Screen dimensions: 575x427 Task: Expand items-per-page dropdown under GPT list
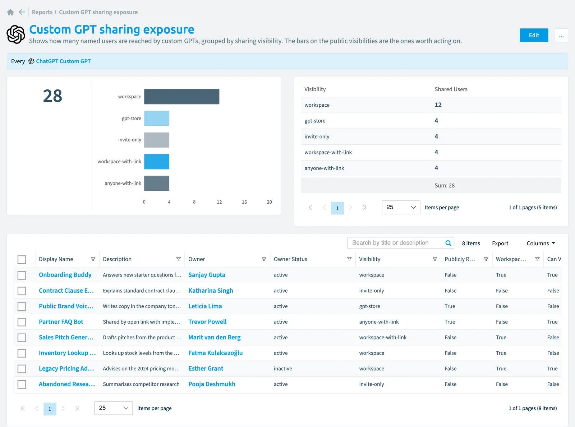[114, 408]
